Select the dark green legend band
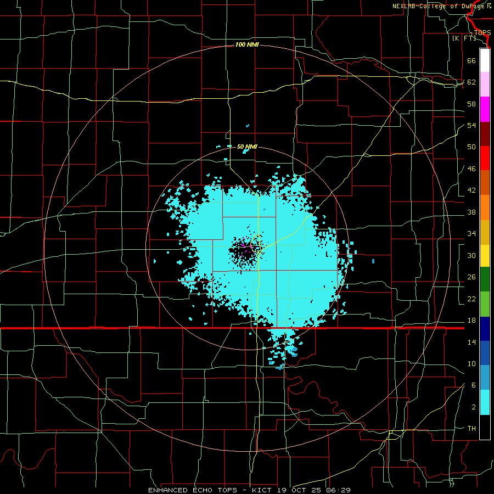The image size is (494, 494). (485, 279)
